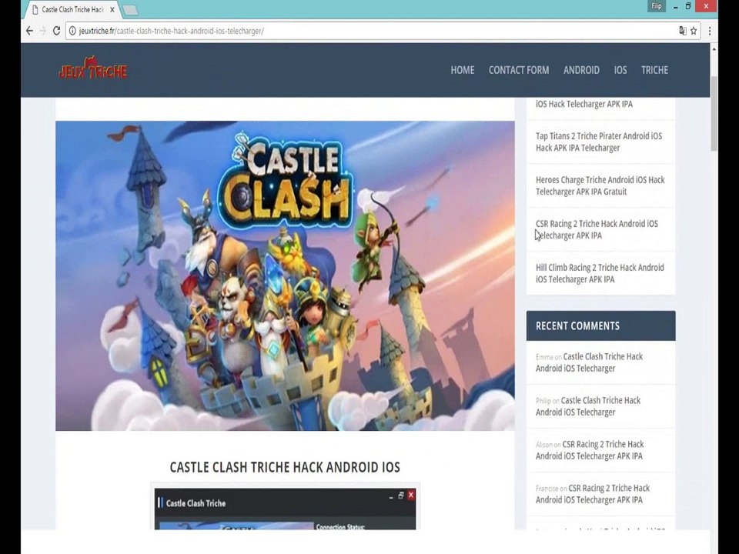Open CONTACT FORM menu item
The width and height of the screenshot is (739, 554).
[x=518, y=70]
